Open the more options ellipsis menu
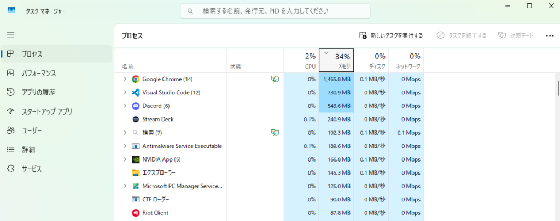Image resolution: width=560 pixels, height=221 pixels. 550,35
